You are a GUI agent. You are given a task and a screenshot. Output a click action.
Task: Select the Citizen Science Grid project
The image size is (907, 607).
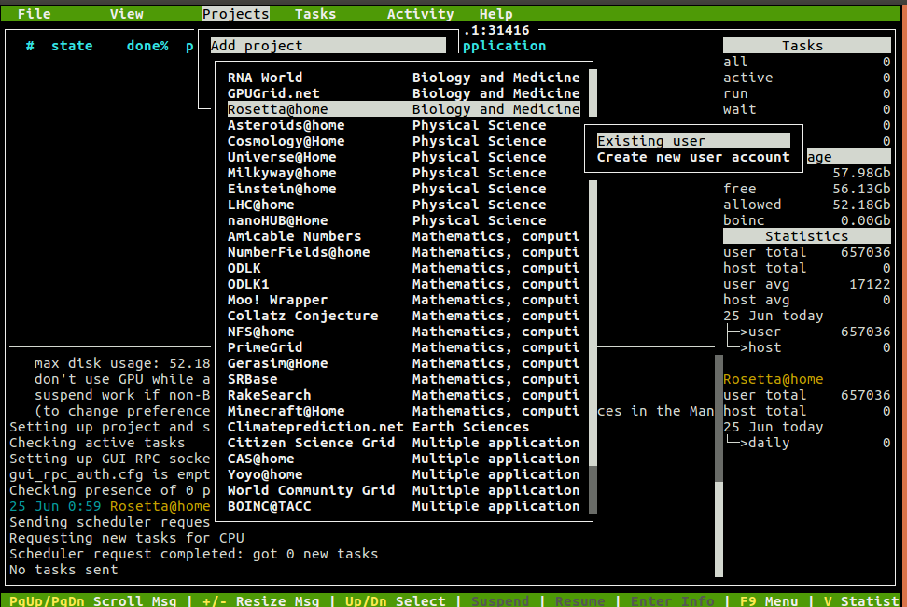click(404, 443)
